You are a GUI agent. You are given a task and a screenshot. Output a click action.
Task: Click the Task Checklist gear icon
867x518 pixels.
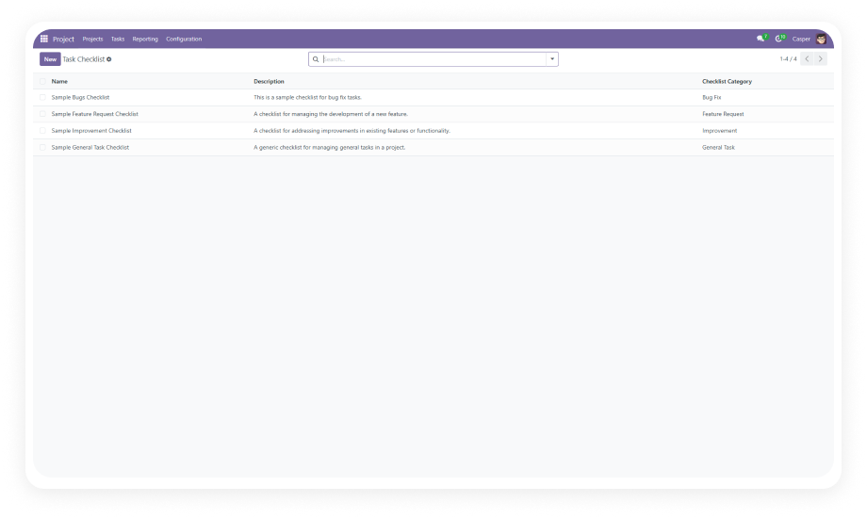tap(109, 59)
